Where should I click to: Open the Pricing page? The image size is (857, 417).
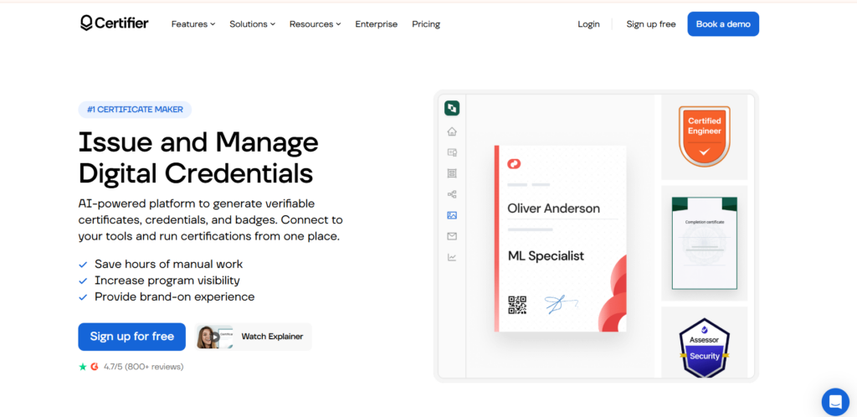tap(426, 24)
